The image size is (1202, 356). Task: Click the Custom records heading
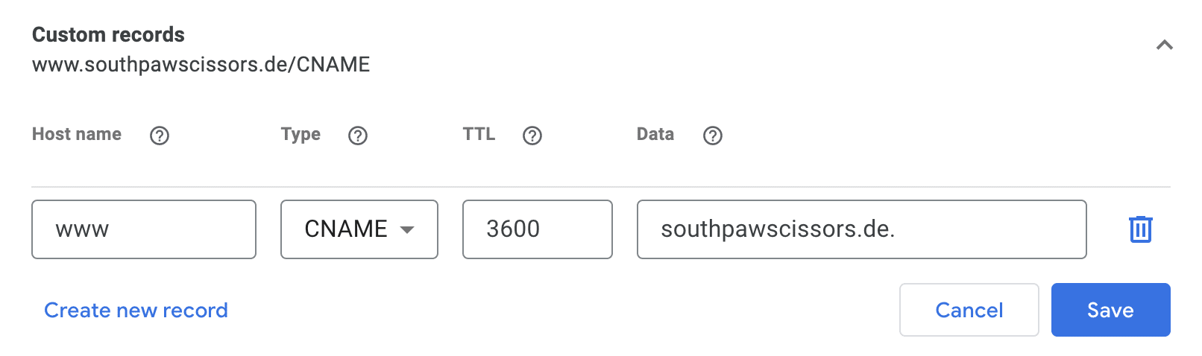pyautogui.click(x=108, y=34)
